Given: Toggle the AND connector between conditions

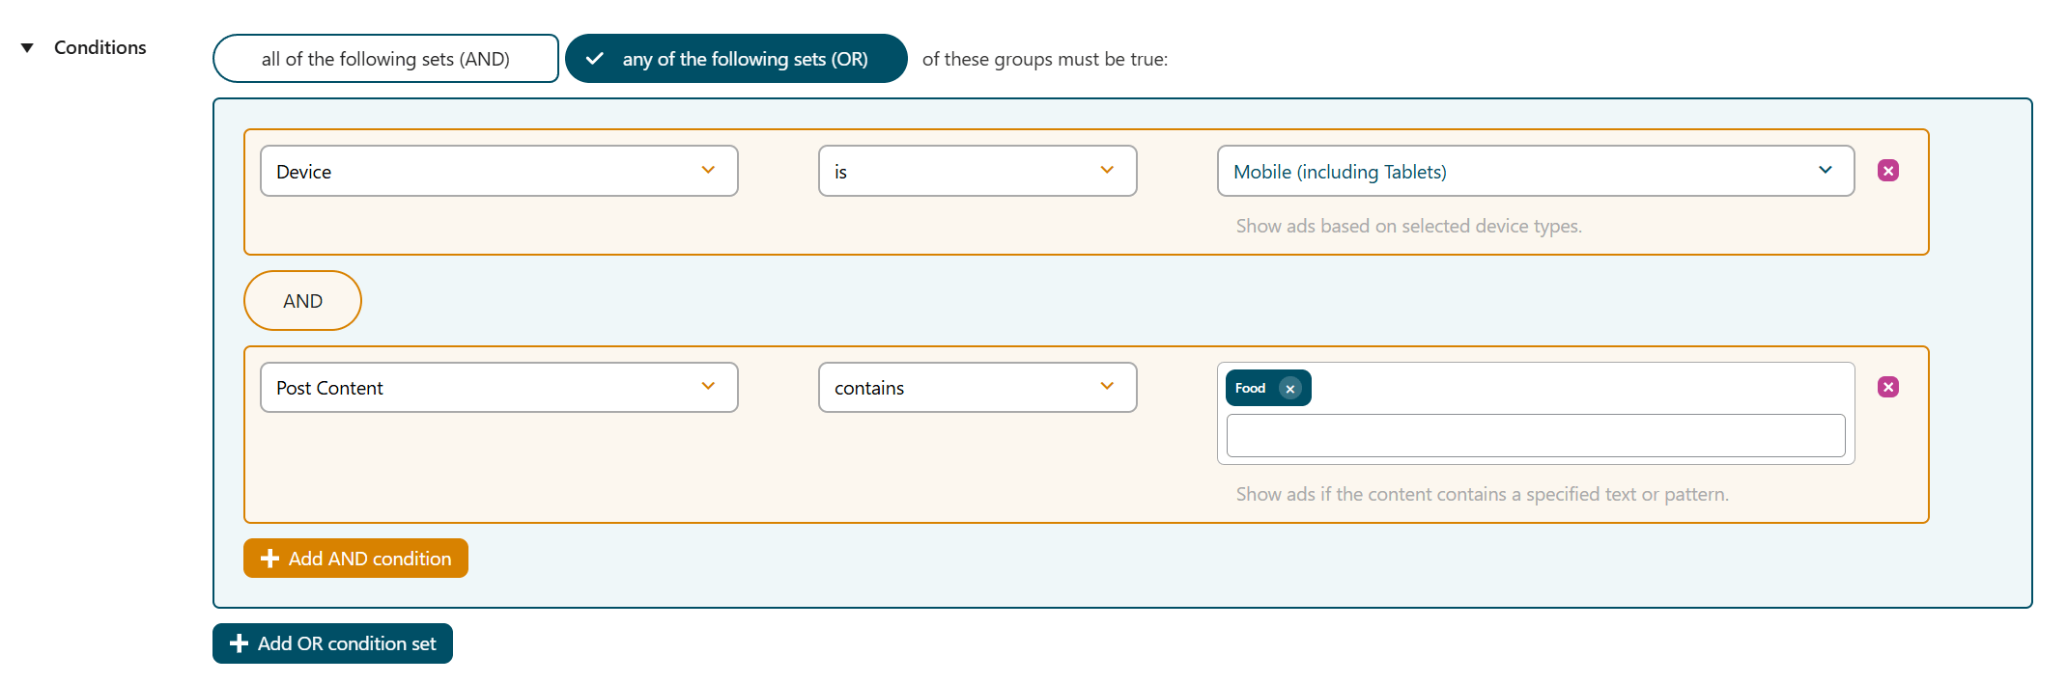Looking at the screenshot, I should pyautogui.click(x=302, y=301).
